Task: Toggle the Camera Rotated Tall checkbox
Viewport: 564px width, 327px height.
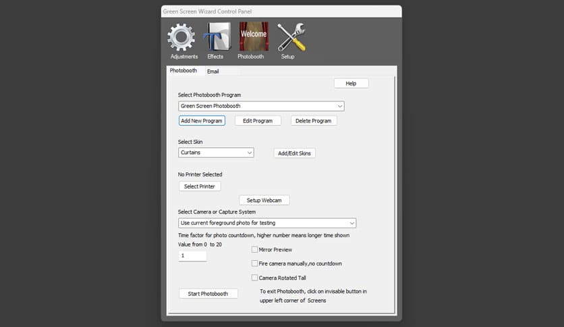Action: pyautogui.click(x=254, y=278)
